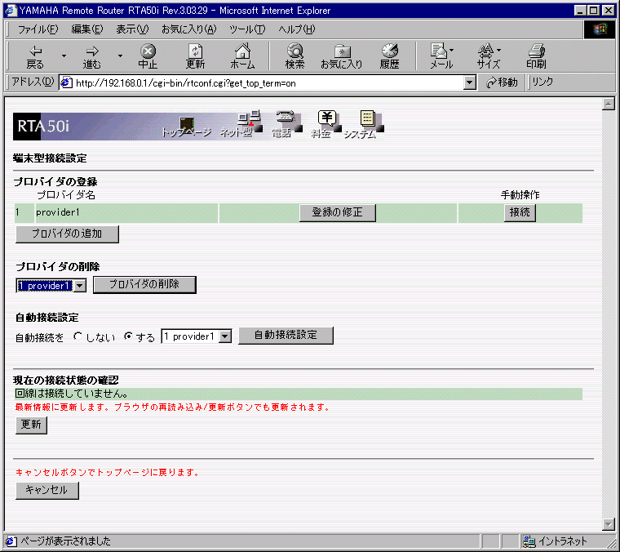
Task: Open Search (検索) toolbar icon
Action: pyautogui.click(x=295, y=56)
